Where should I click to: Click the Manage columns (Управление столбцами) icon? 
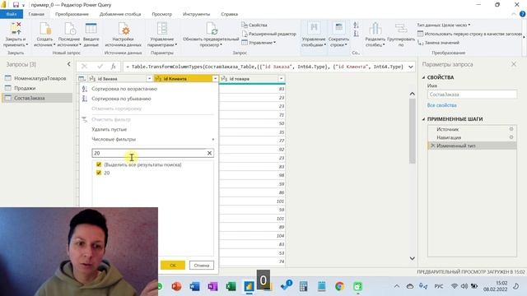tap(314, 29)
